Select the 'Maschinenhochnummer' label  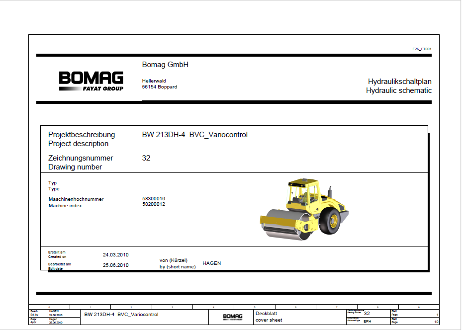(76, 199)
